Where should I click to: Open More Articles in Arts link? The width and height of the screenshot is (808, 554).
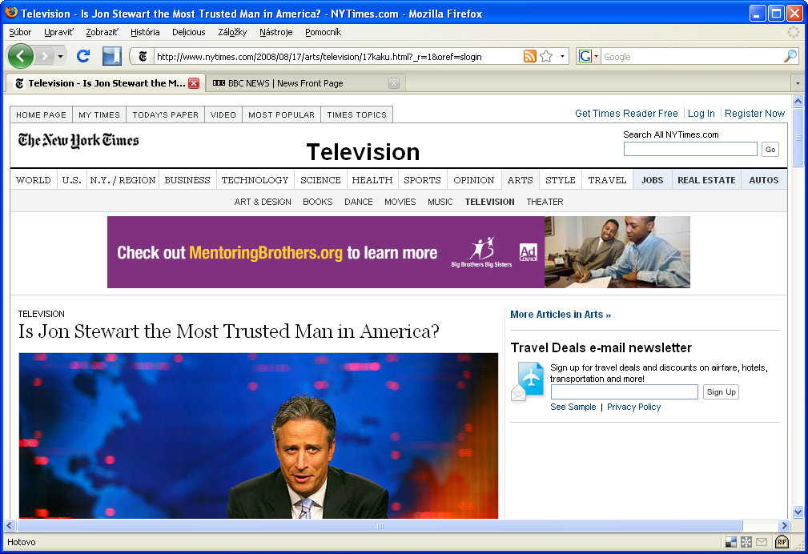click(561, 315)
